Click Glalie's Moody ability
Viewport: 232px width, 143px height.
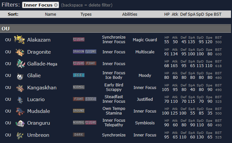point(145,76)
